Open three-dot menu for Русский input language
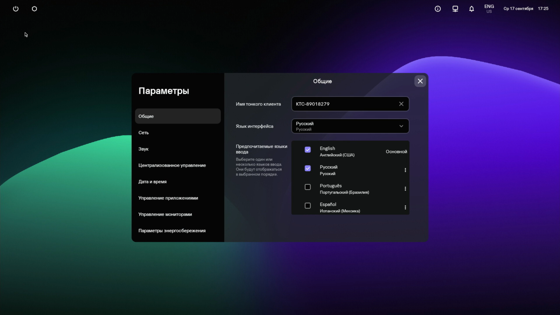Image resolution: width=560 pixels, height=315 pixels. coord(405,170)
